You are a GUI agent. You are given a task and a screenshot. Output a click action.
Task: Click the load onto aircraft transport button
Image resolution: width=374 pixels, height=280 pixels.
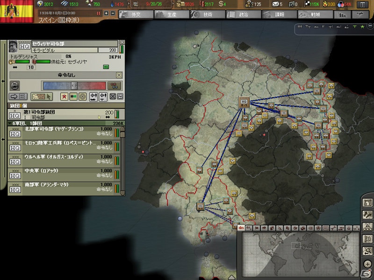(x=103, y=97)
